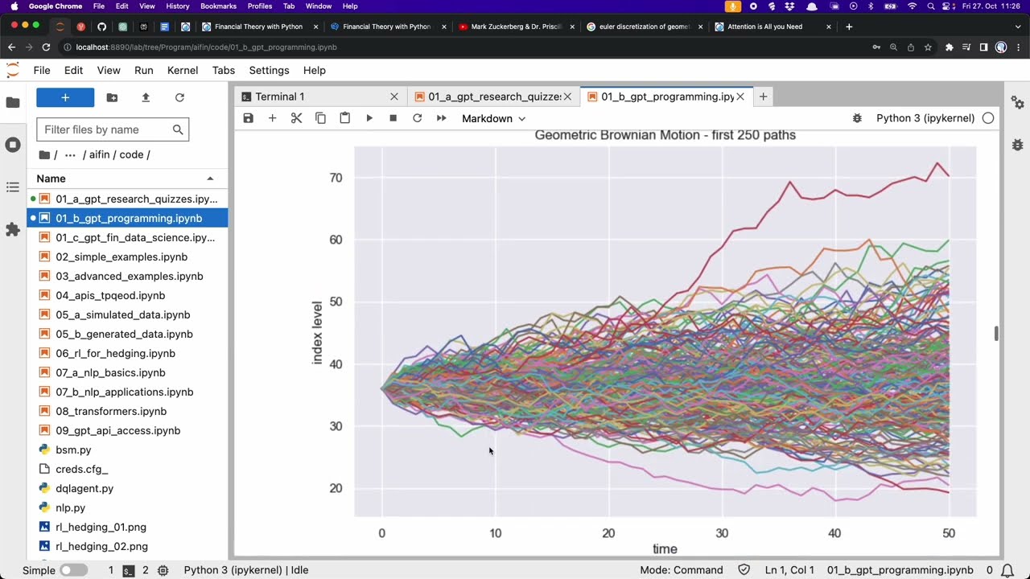Expand the collapsed path ellipsis in breadcrumbs

[x=70, y=154]
